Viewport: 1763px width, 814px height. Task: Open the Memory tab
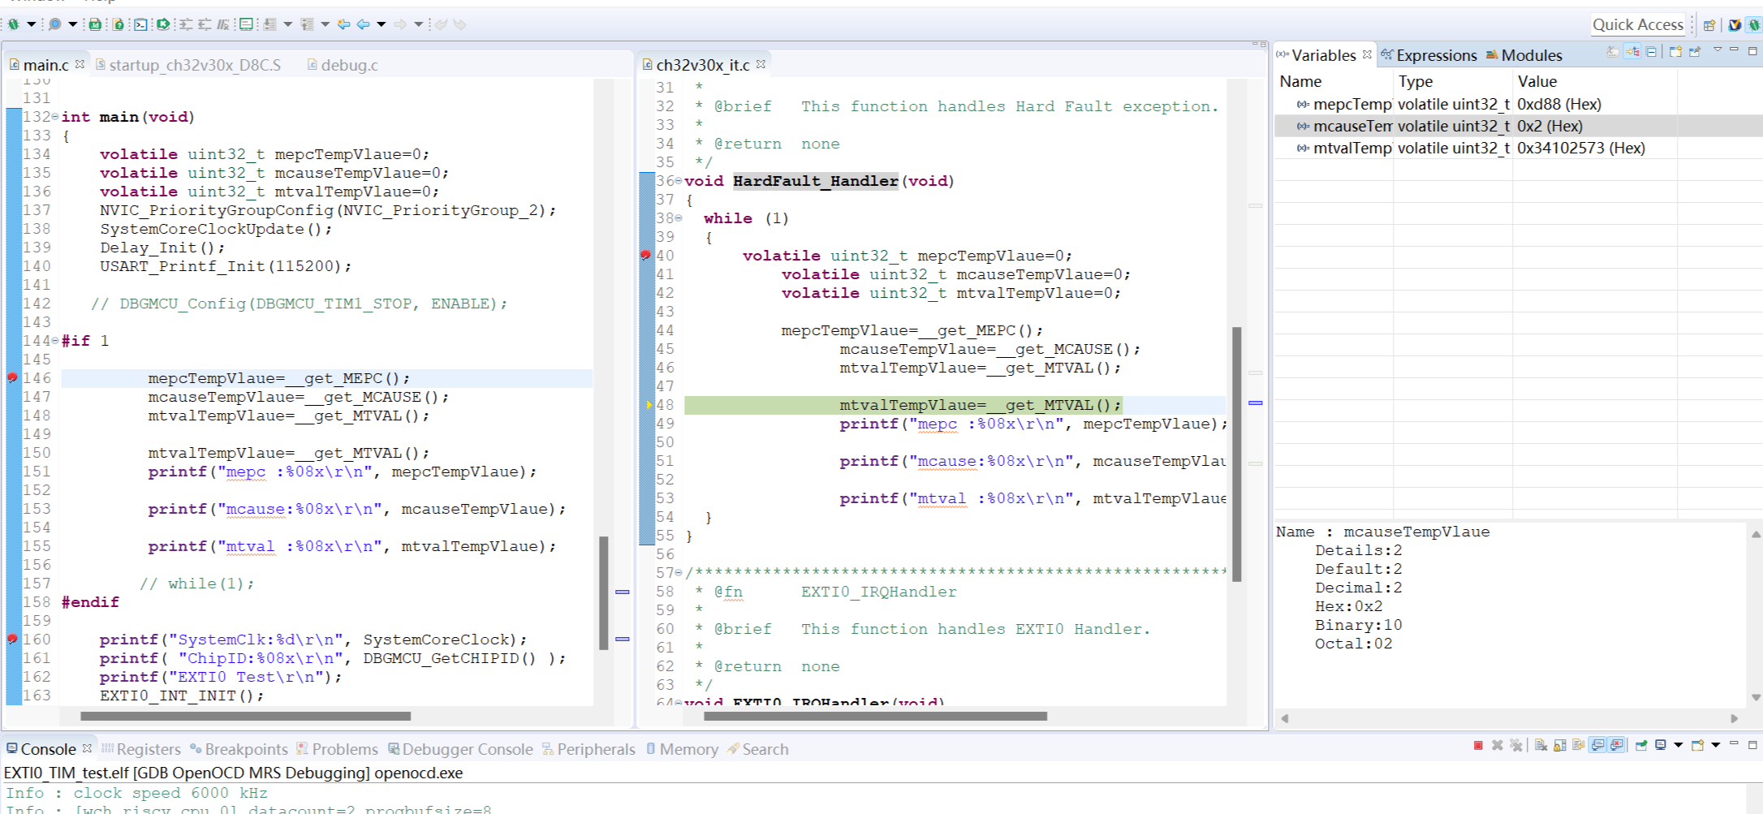click(682, 749)
